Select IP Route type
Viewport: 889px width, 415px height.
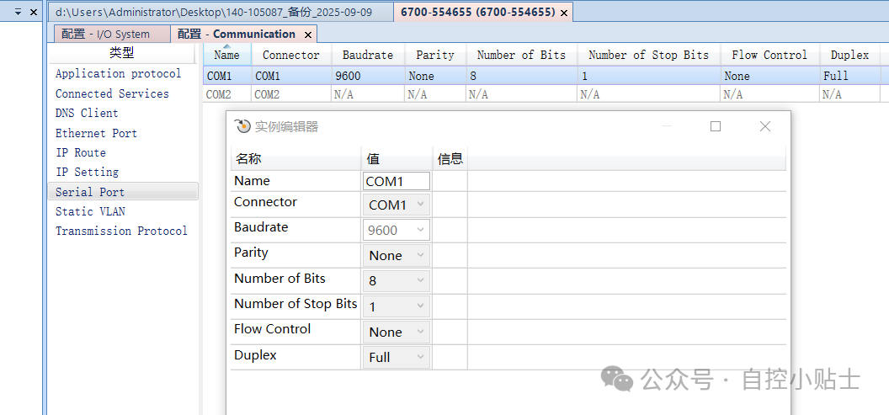[81, 152]
